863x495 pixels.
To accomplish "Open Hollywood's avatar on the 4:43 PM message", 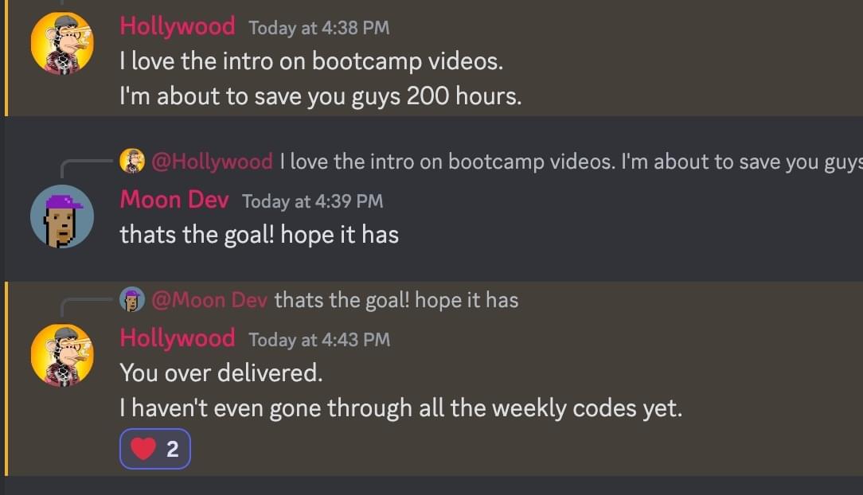I will 62,355.
